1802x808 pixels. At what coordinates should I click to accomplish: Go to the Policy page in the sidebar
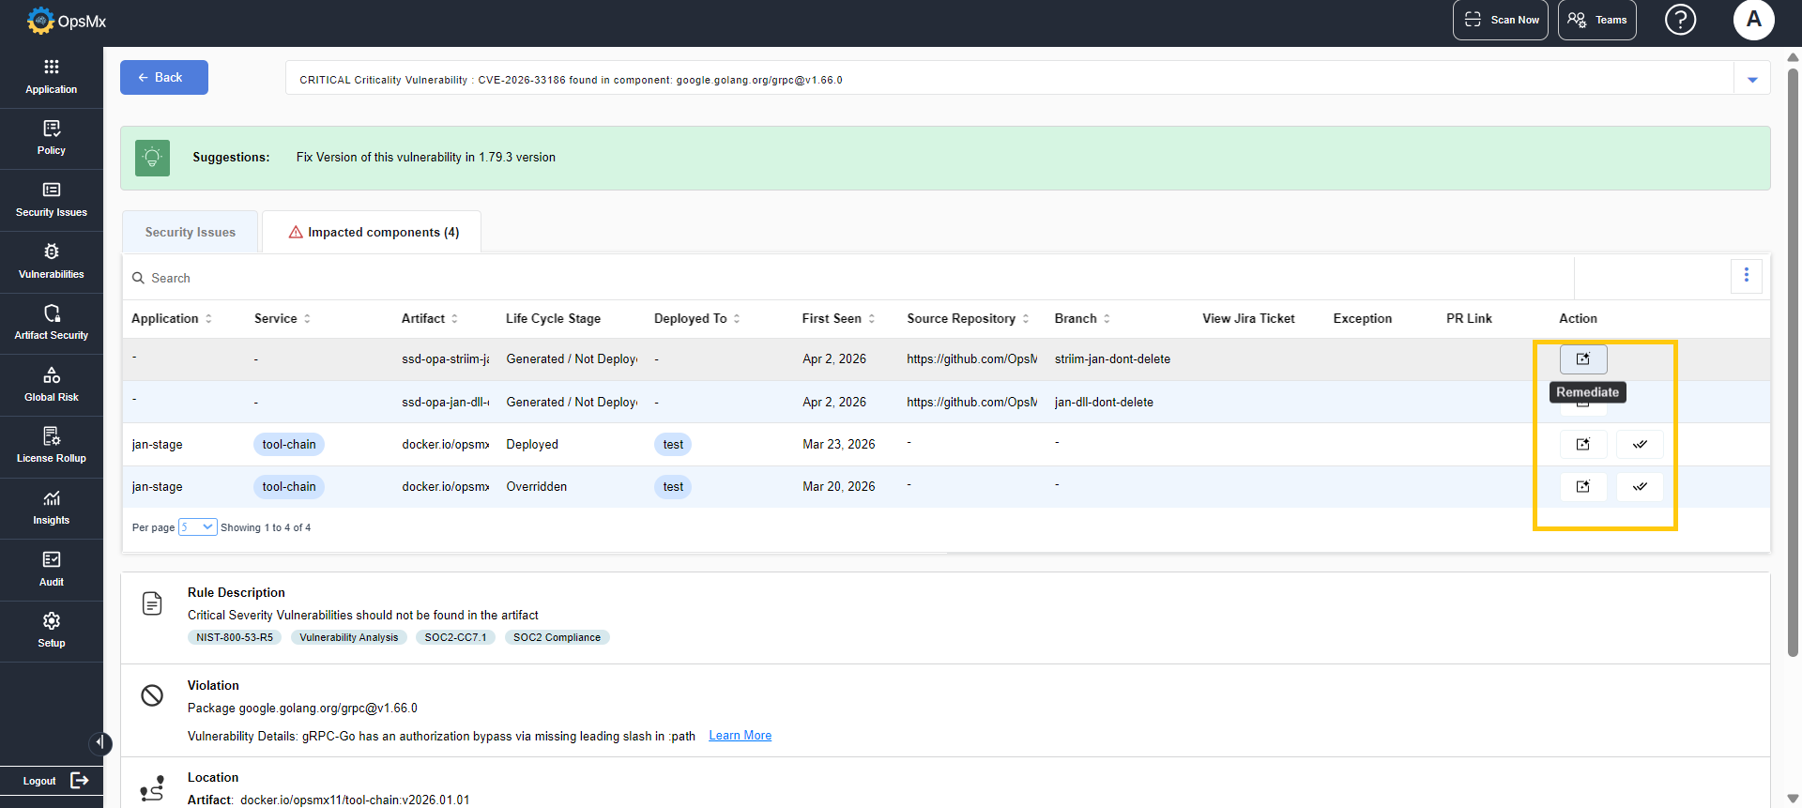[52, 138]
